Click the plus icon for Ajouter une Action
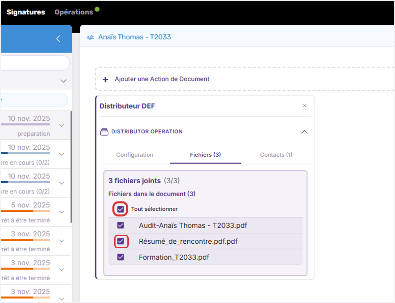395x303 pixels. (x=105, y=79)
